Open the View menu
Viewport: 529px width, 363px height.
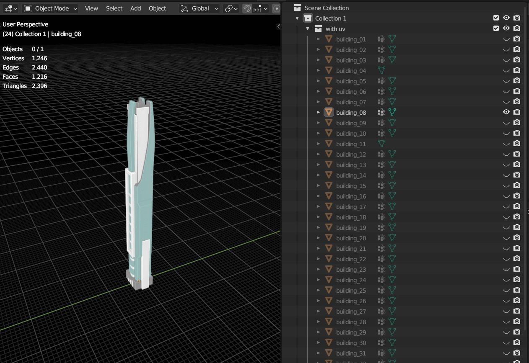(91, 8)
